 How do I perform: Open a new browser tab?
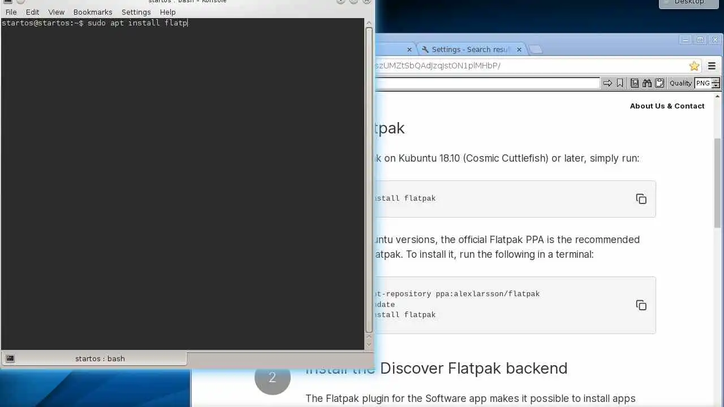(536, 50)
